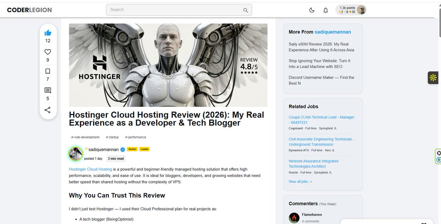Screen dimensions: 441x224
Task: Select the #web-development tag
Action: point(85,137)
